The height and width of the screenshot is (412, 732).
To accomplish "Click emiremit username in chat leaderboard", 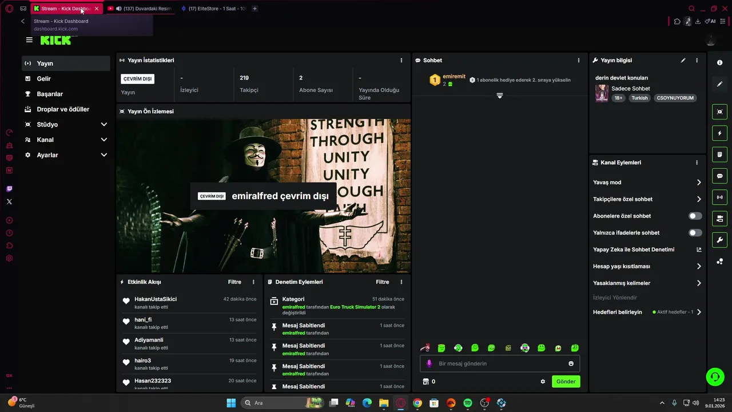I will pyautogui.click(x=454, y=77).
